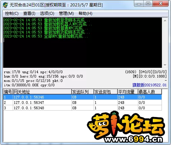
Task: Click the run:17/8 status line
Action: click(33, 72)
